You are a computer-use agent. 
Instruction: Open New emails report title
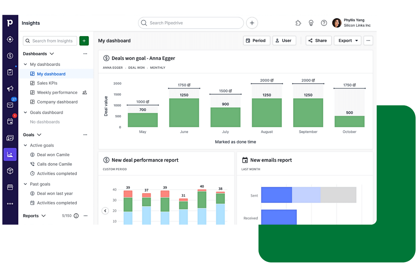[x=271, y=160]
